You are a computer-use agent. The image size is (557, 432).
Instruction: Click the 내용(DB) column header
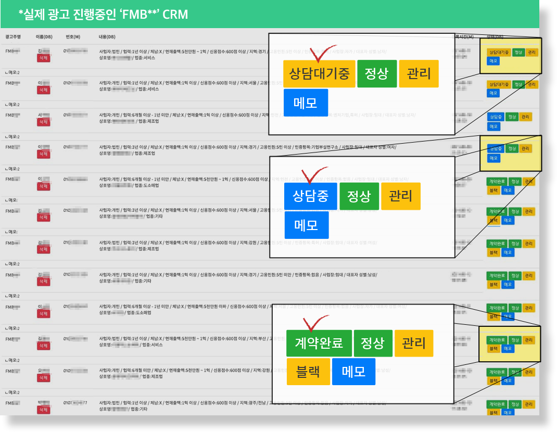pyautogui.click(x=107, y=37)
